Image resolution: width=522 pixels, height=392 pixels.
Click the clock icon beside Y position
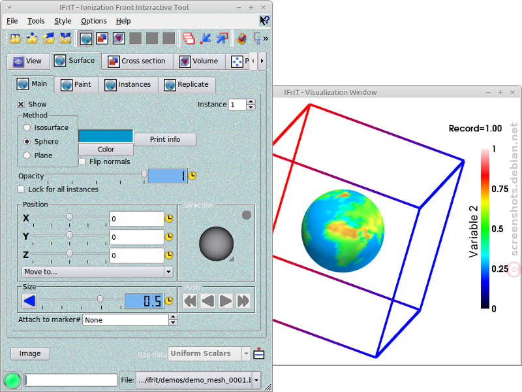pos(169,237)
